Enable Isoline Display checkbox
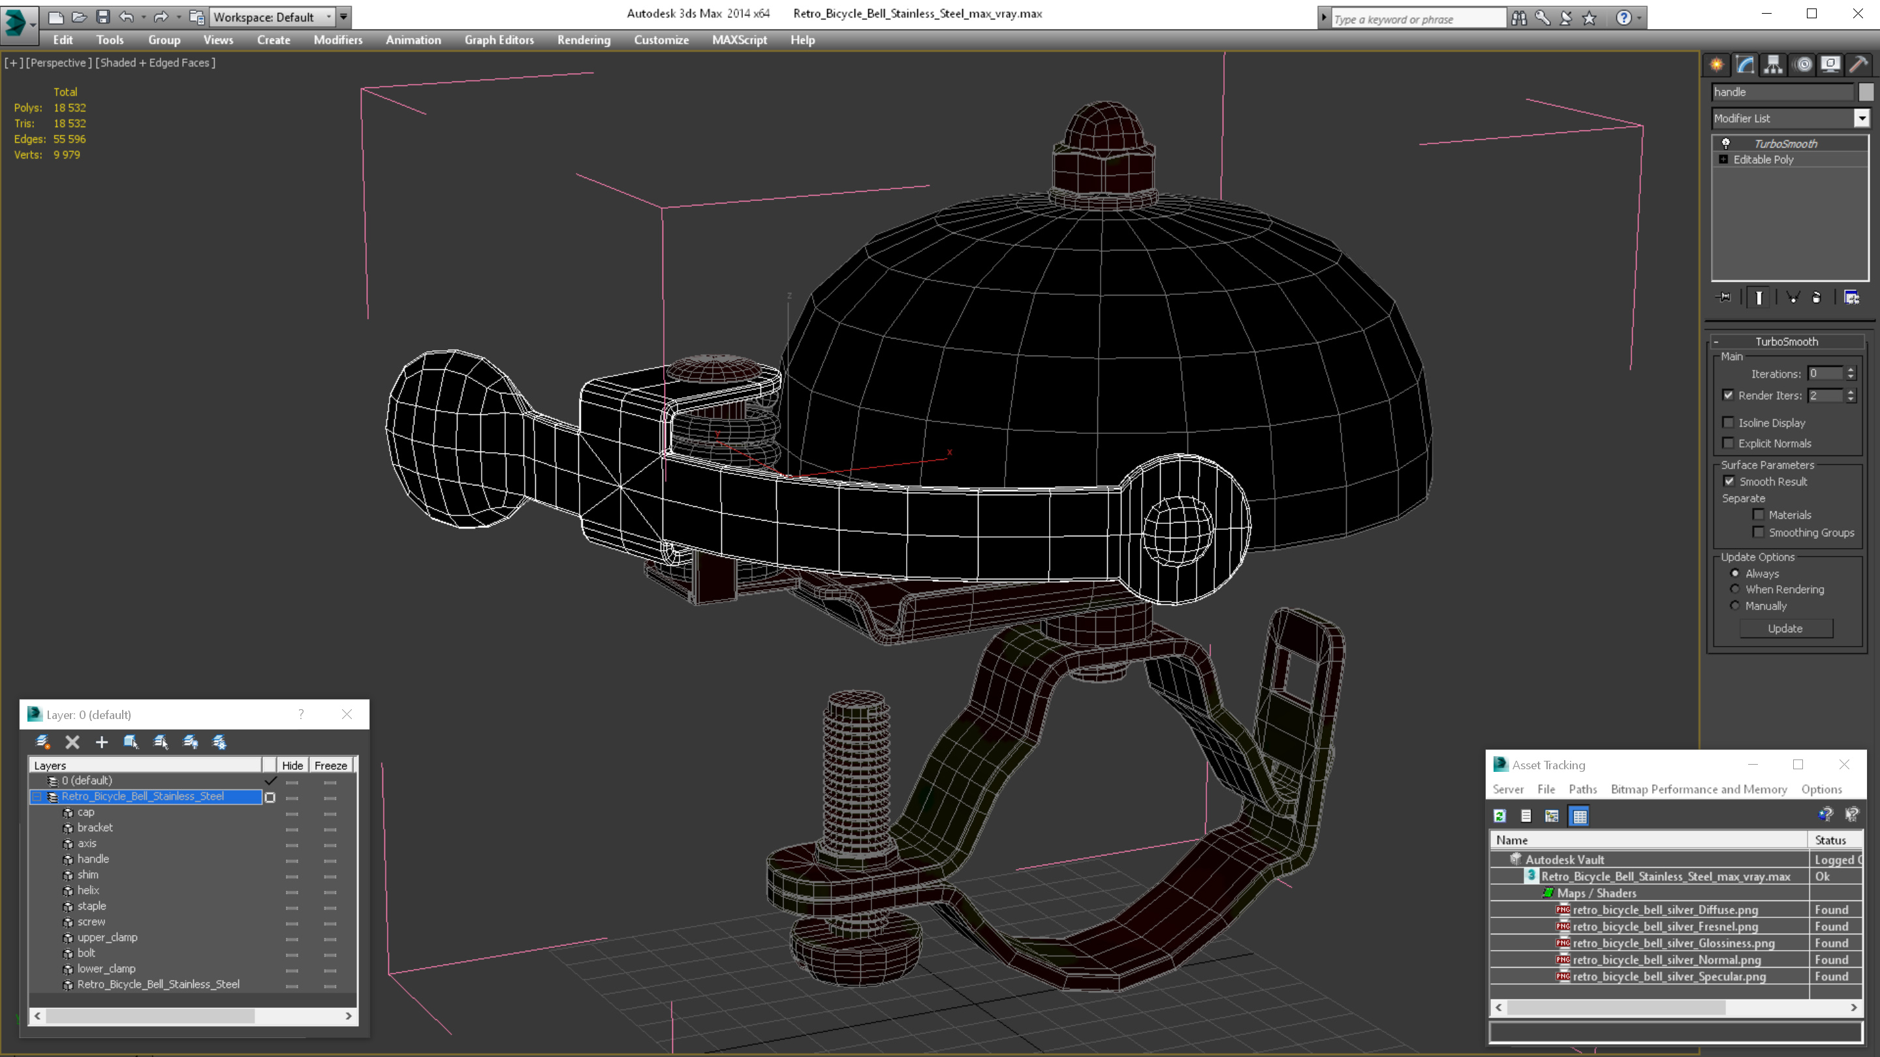Viewport: 1880px width, 1057px height. coord(1727,422)
